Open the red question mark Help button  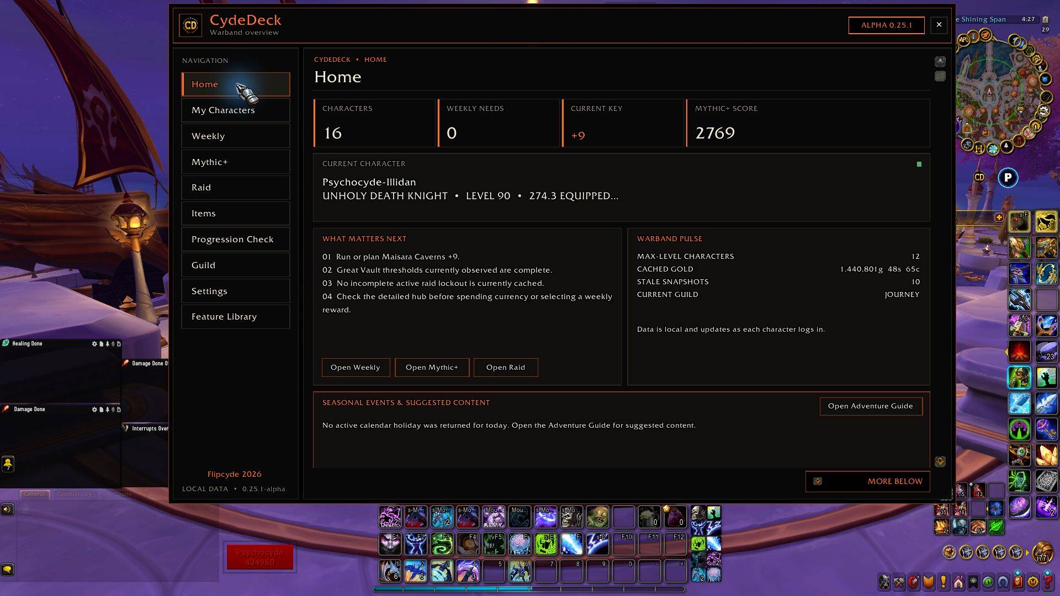click(1048, 582)
